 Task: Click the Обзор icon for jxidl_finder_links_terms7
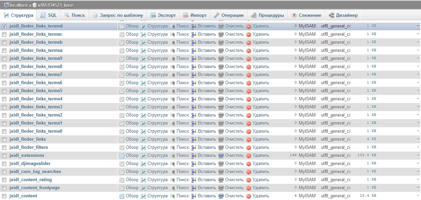coord(122,75)
